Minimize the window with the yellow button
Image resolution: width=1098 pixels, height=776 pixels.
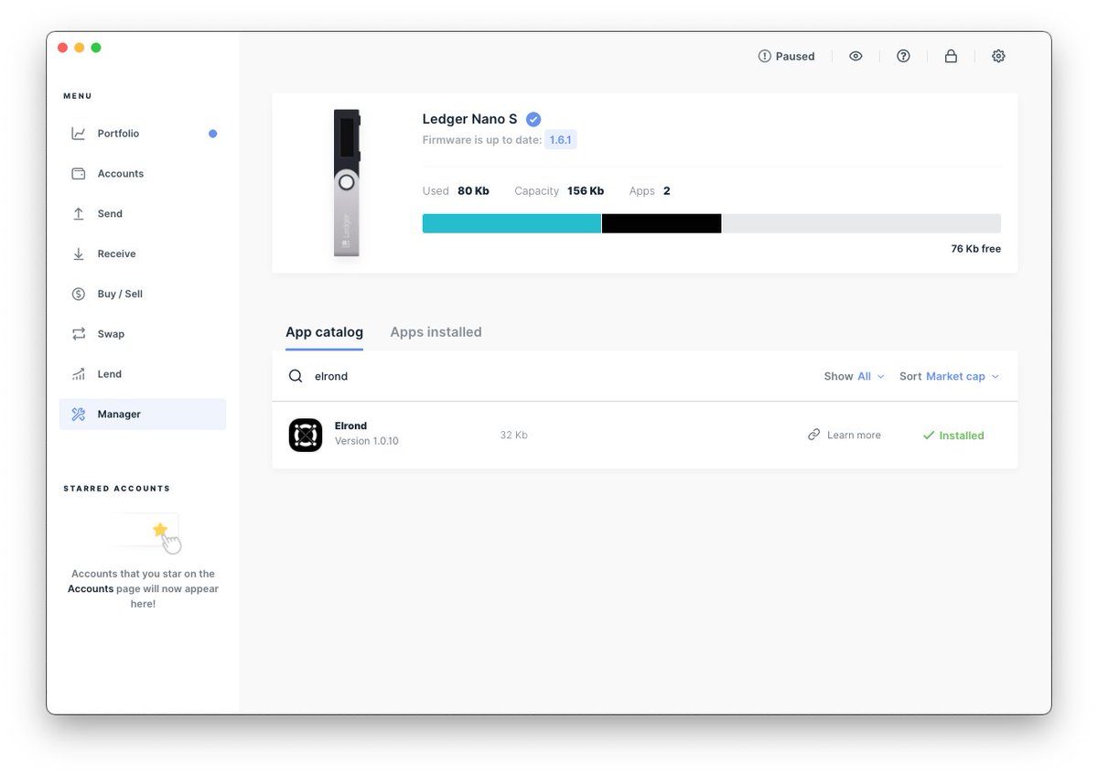(x=80, y=48)
